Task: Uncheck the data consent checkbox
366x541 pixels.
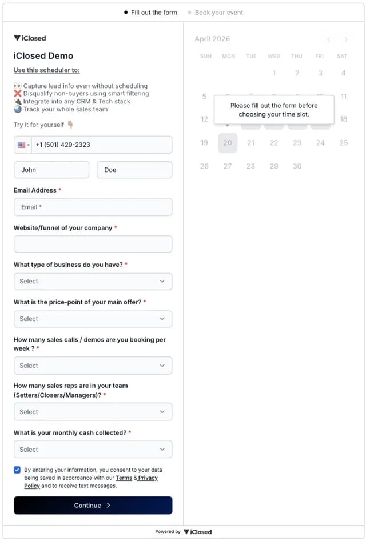Action: click(x=17, y=470)
